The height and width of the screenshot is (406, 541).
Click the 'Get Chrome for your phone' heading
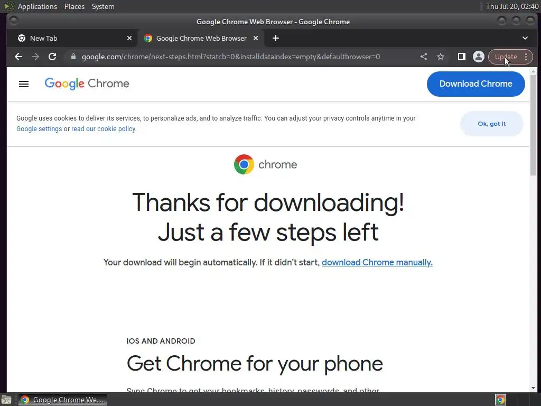[255, 364]
